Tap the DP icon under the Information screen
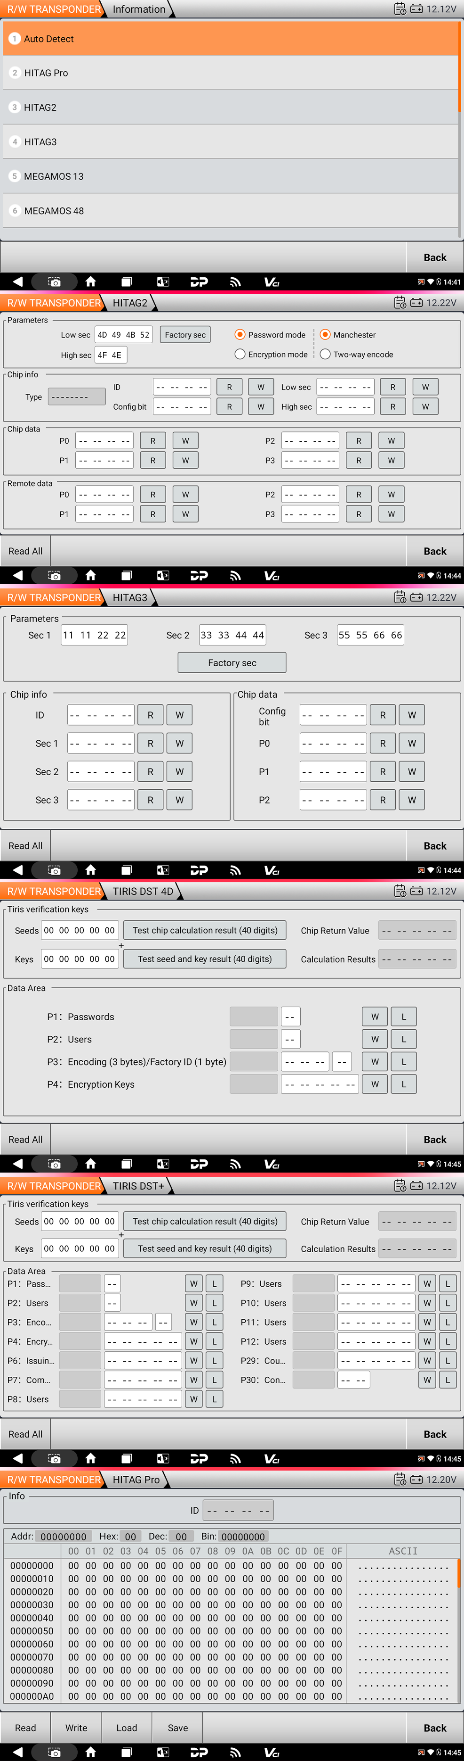Image resolution: width=464 pixels, height=1761 pixels. [199, 281]
